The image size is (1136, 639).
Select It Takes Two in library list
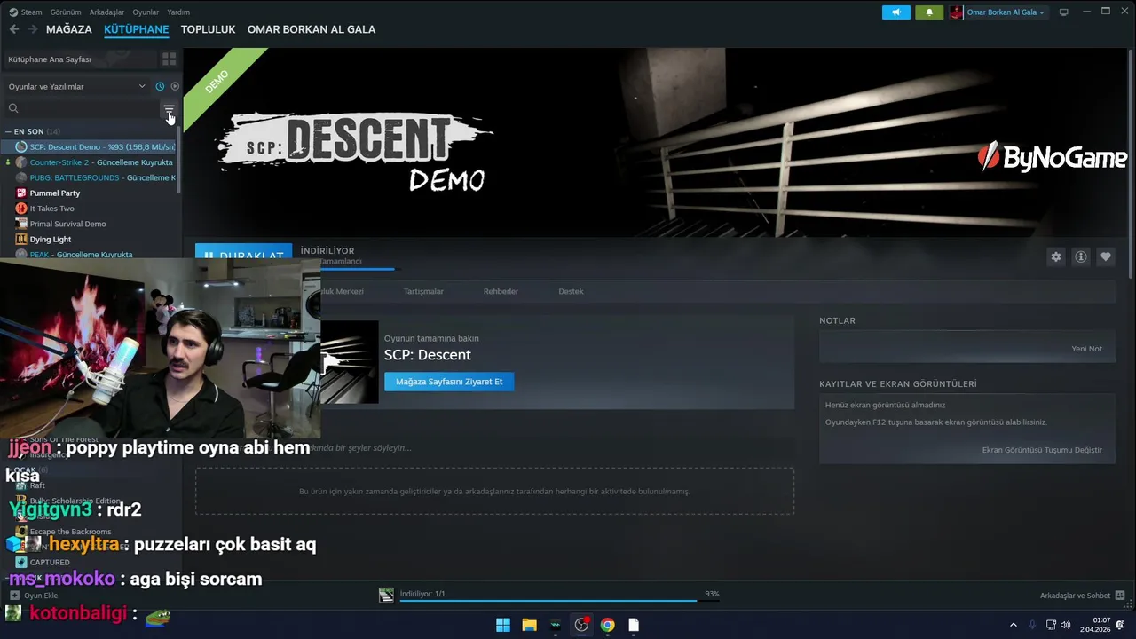(x=91, y=209)
